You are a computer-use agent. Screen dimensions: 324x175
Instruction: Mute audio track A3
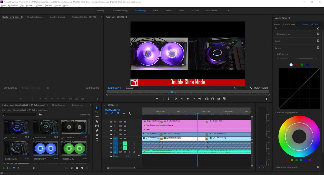[x=125, y=152]
